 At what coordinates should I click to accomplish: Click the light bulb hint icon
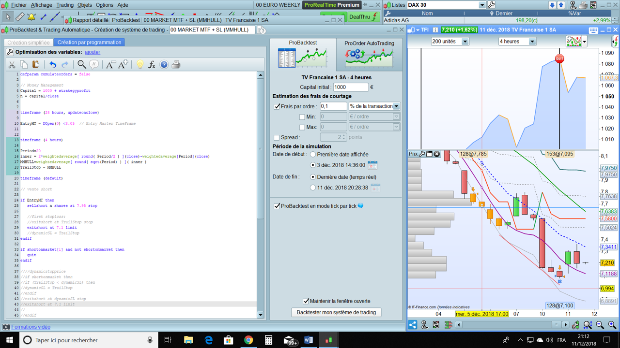(x=139, y=64)
